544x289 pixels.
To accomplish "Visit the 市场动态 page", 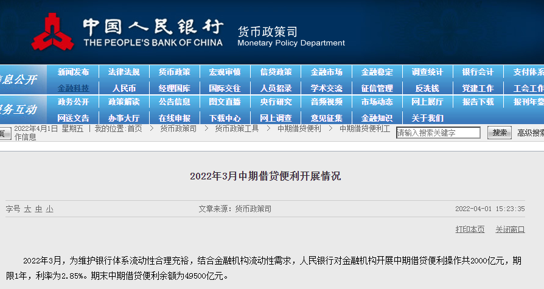I will pyautogui.click(x=377, y=102).
